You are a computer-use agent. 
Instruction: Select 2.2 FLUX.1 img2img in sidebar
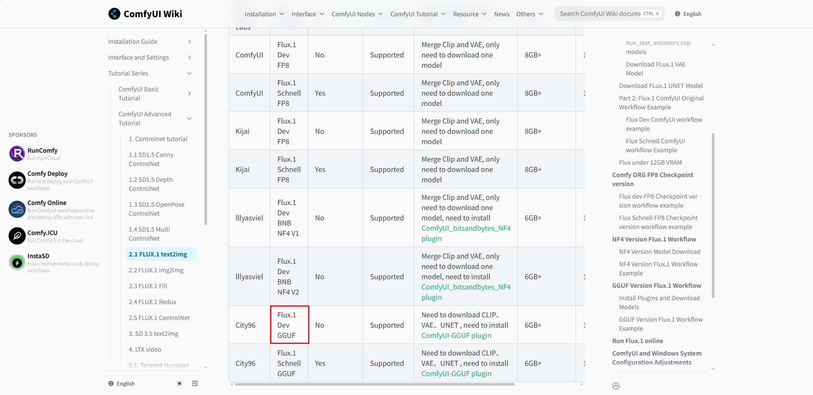156,270
